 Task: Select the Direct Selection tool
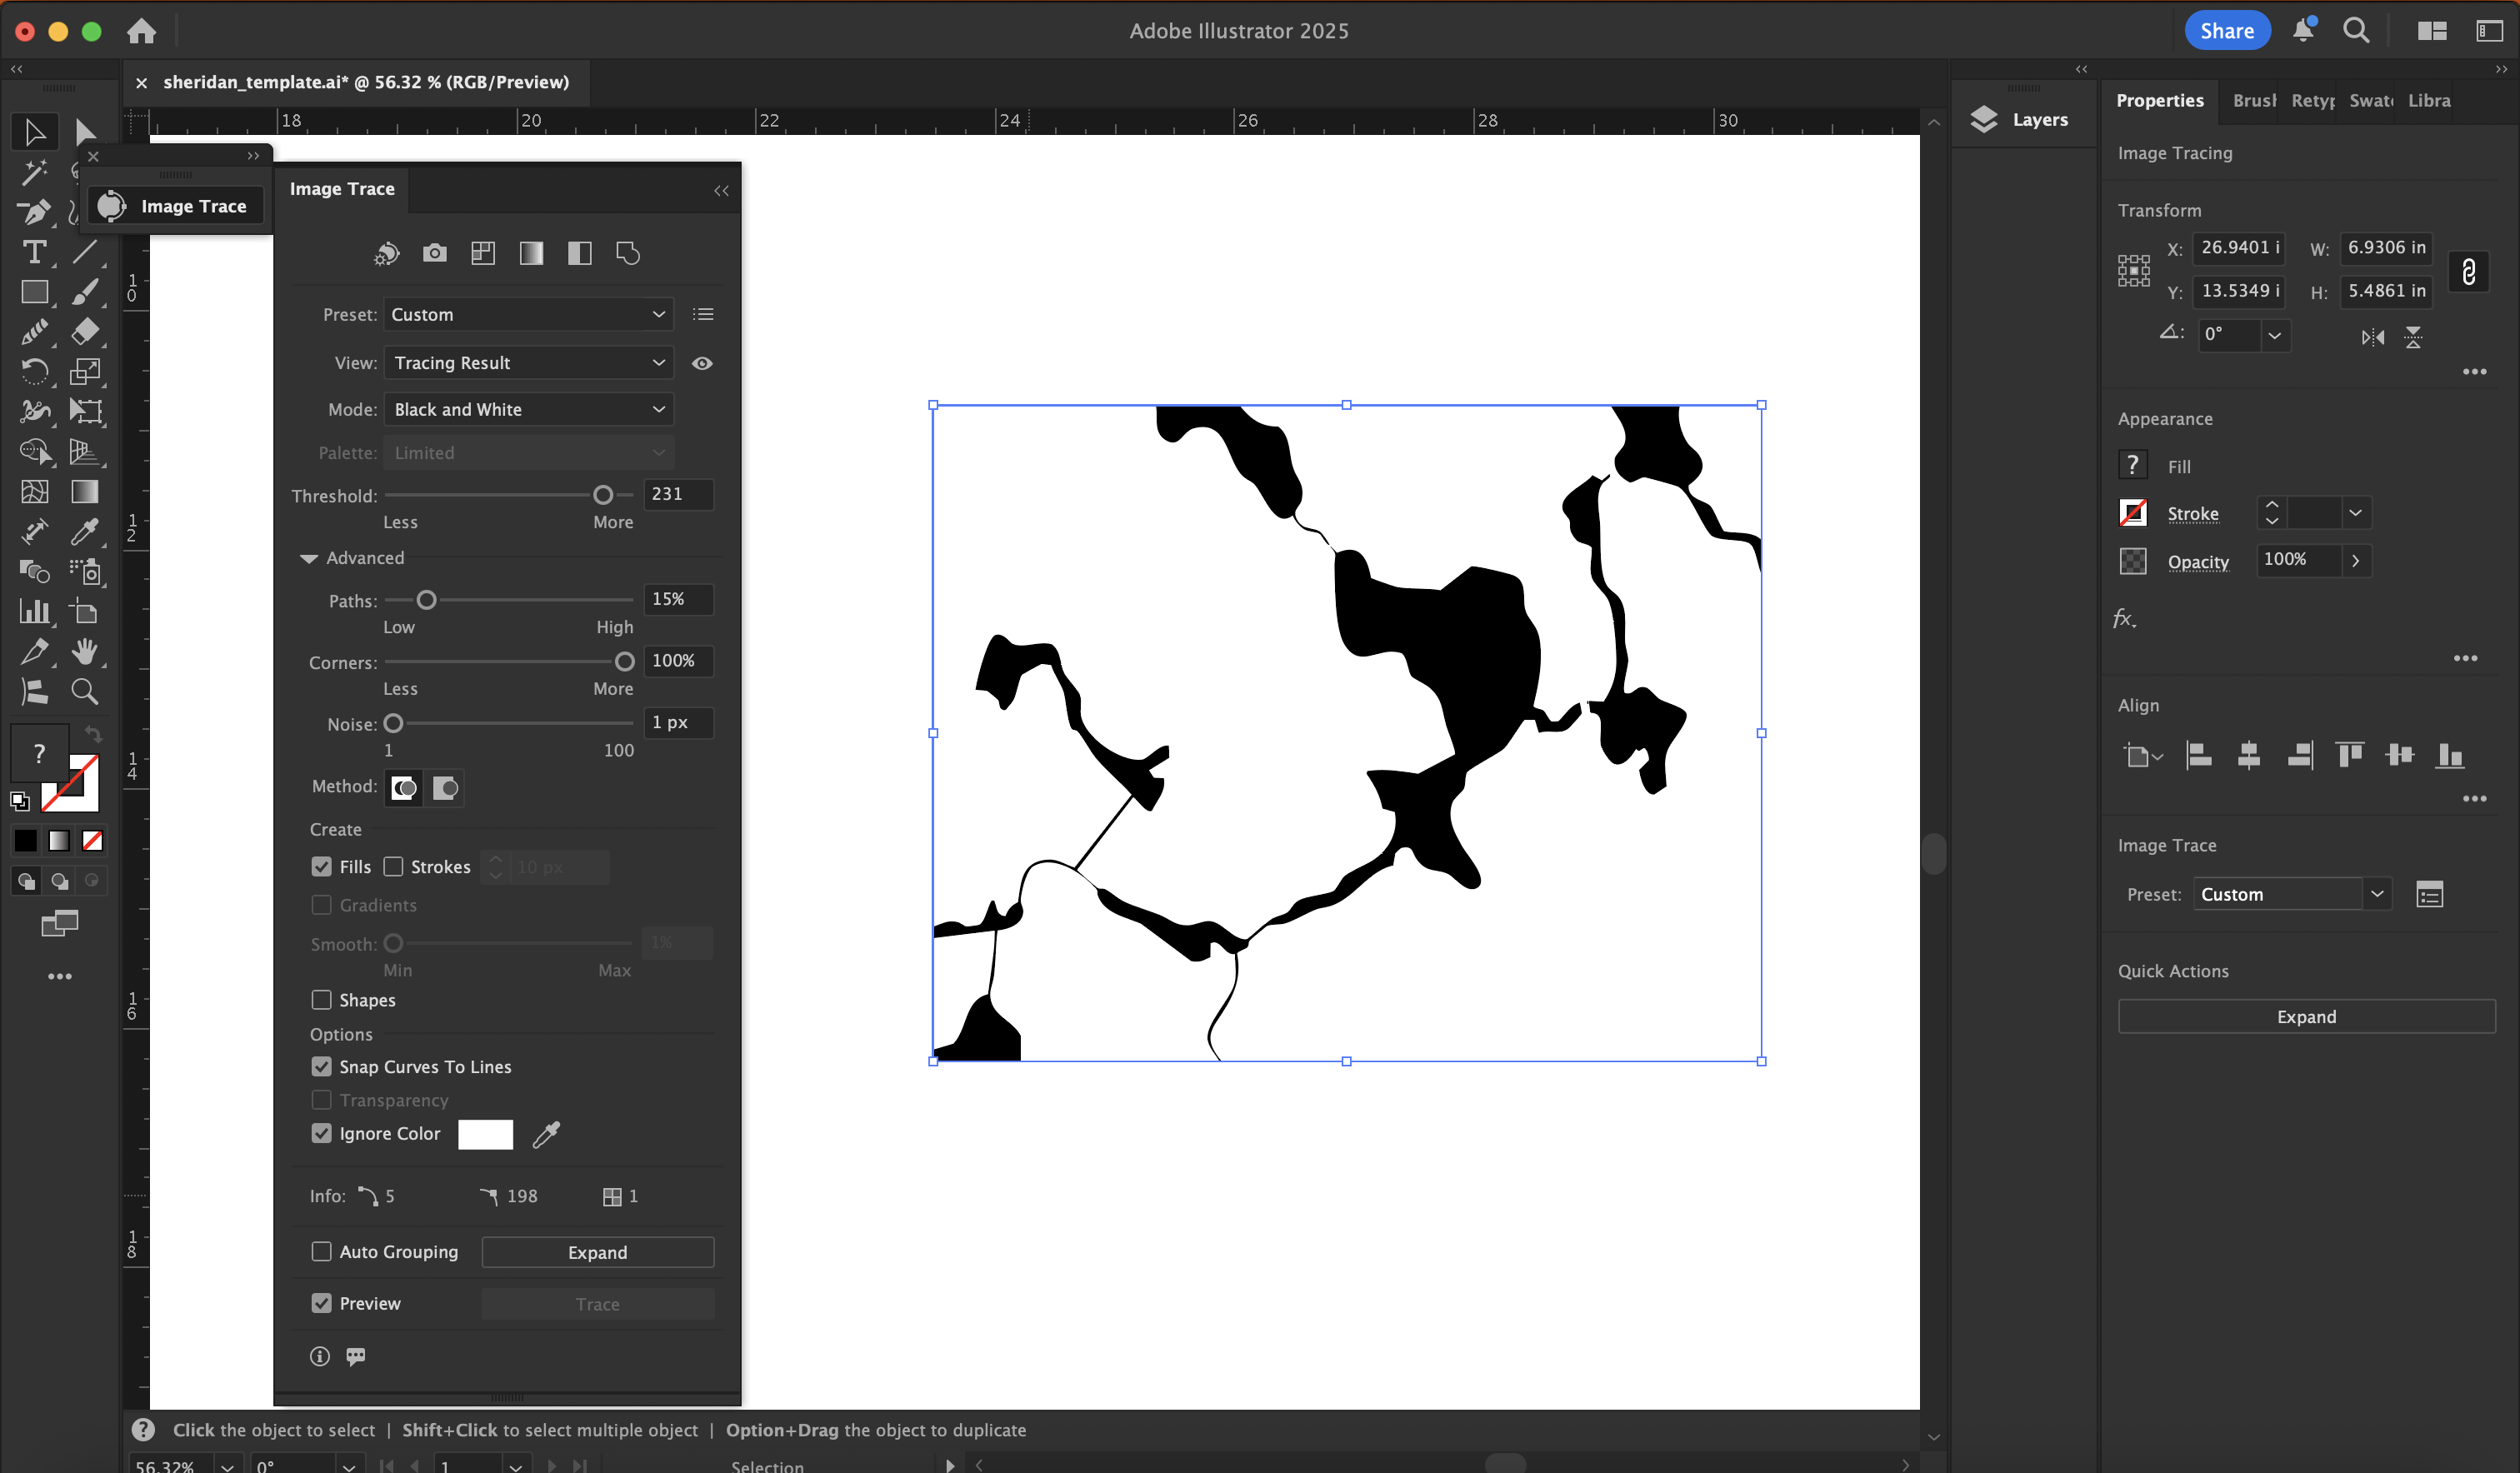[x=84, y=131]
